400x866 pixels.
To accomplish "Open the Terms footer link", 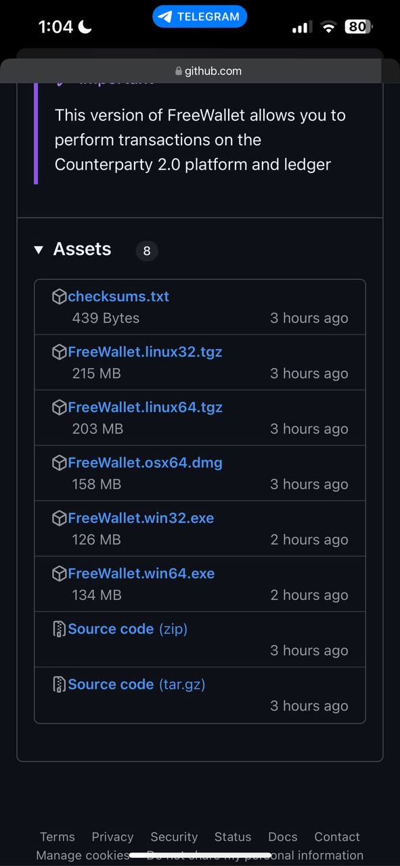I will click(58, 837).
